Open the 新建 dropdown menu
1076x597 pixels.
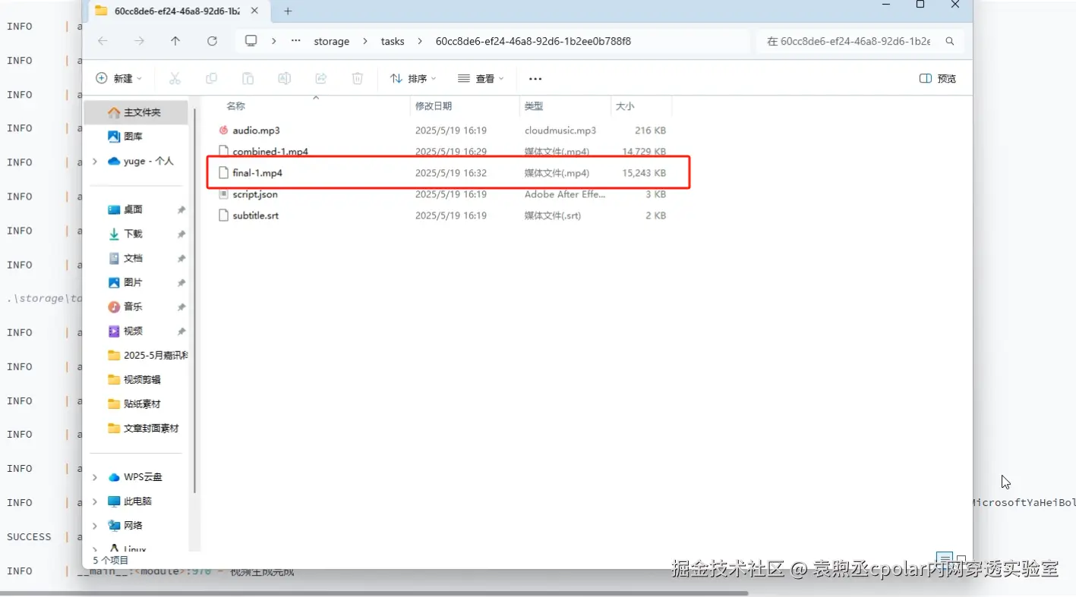[119, 78]
